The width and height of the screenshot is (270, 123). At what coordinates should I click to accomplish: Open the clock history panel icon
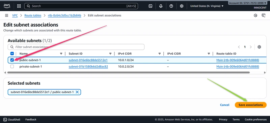255,16
